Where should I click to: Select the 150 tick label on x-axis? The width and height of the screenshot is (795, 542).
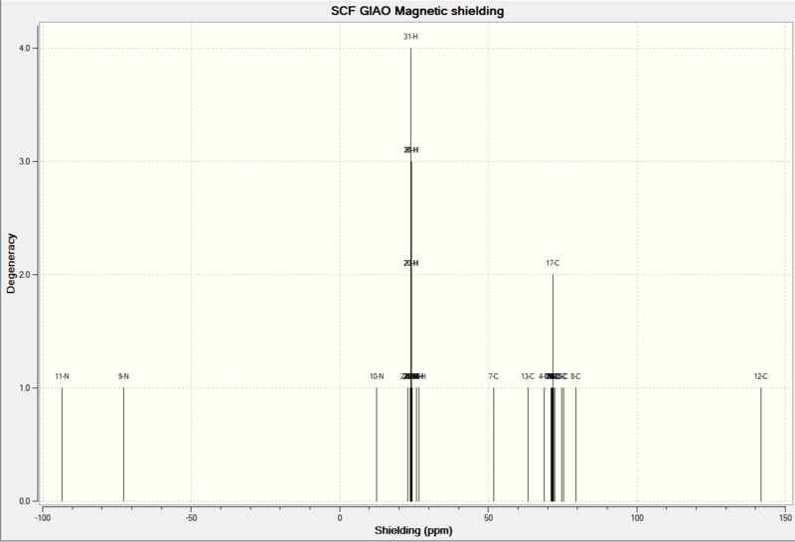pyautogui.click(x=785, y=518)
